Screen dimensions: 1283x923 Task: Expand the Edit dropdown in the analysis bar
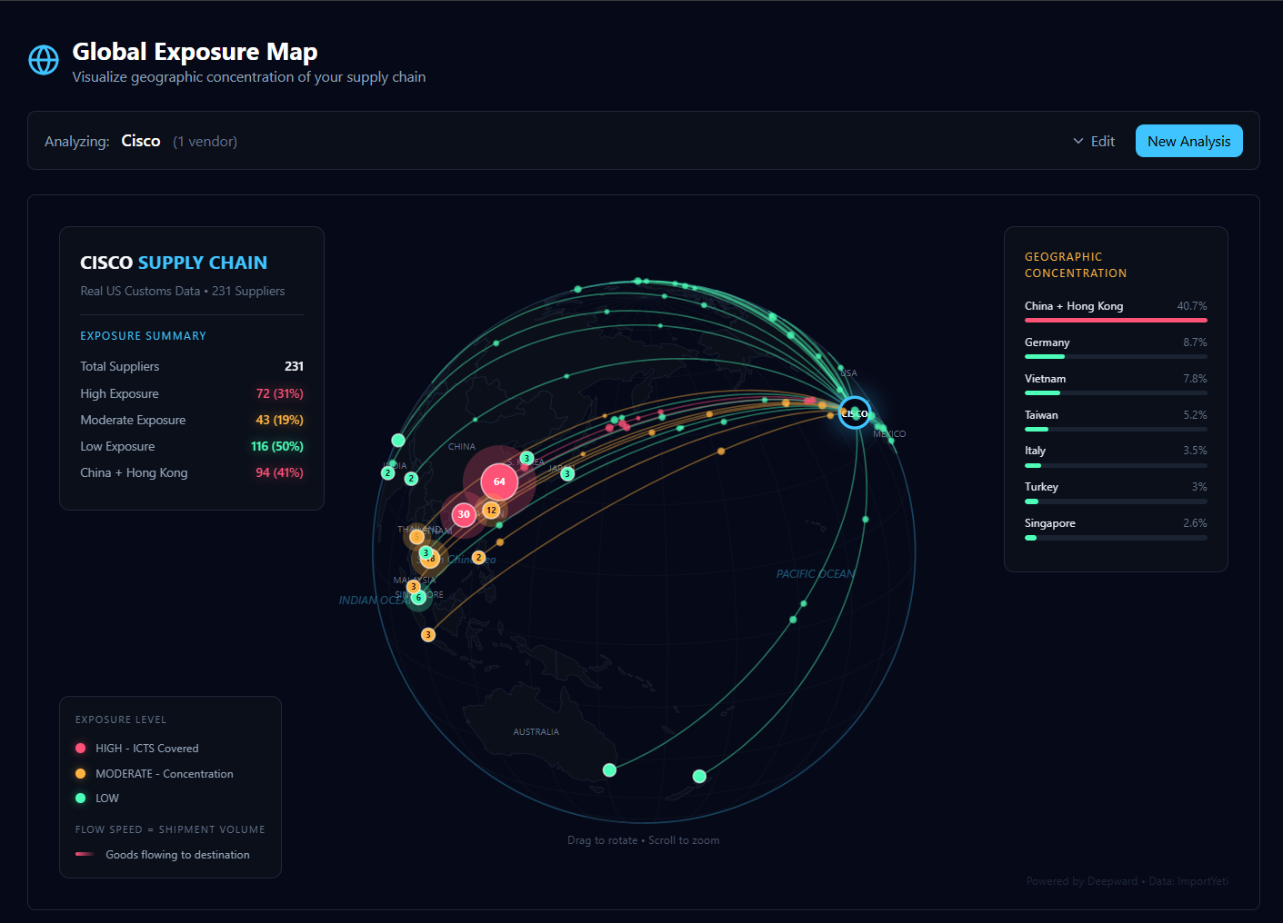coord(1094,141)
